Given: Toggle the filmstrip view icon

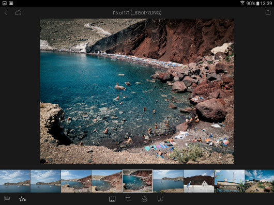Looking at the screenshot, I should (112, 199).
